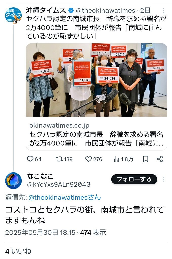Open more options next to フォローする

(164, 179)
